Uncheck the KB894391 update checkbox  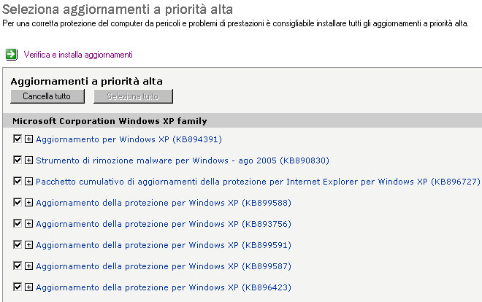(x=18, y=139)
